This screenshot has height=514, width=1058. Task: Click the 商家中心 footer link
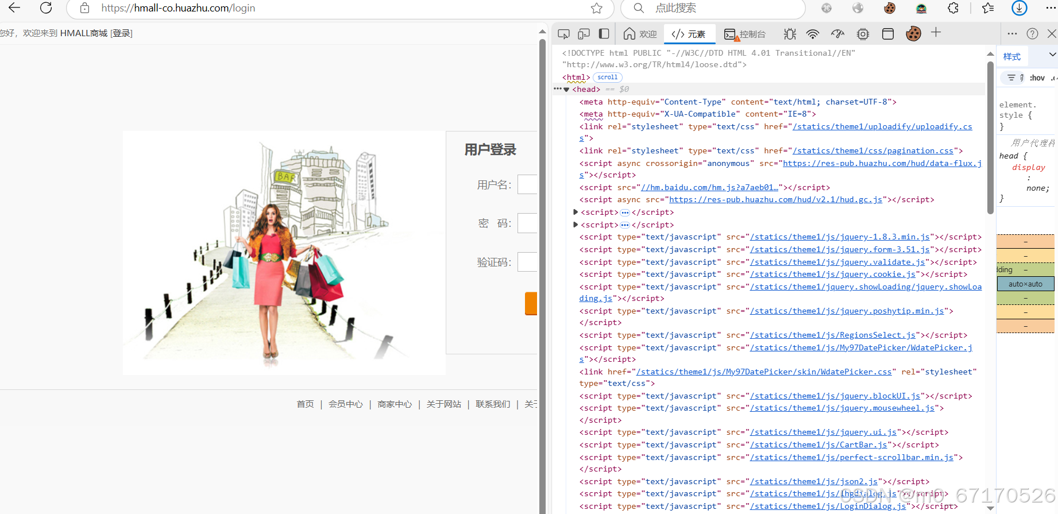395,404
